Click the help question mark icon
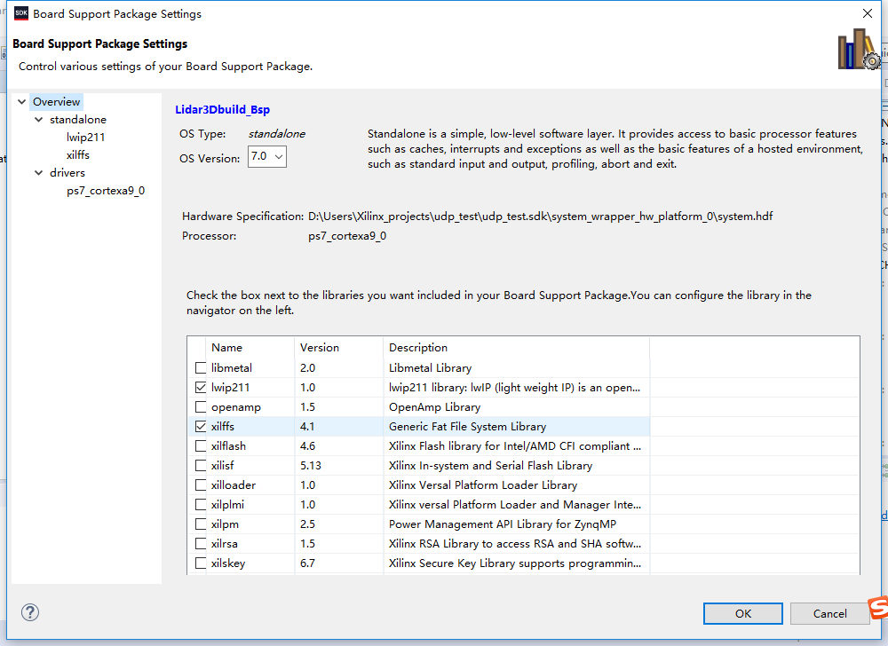The image size is (888, 646). coord(30,612)
